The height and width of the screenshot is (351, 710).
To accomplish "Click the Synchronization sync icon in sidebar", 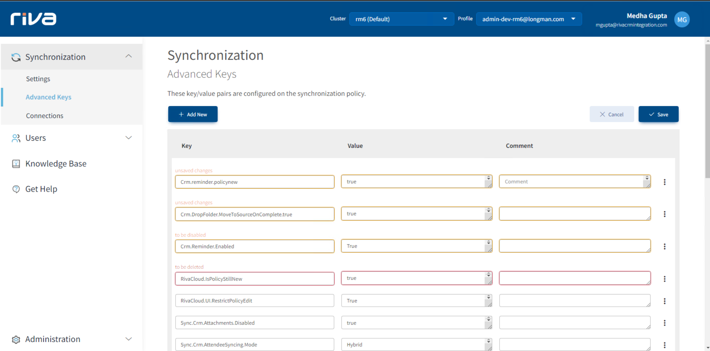I will [16, 57].
